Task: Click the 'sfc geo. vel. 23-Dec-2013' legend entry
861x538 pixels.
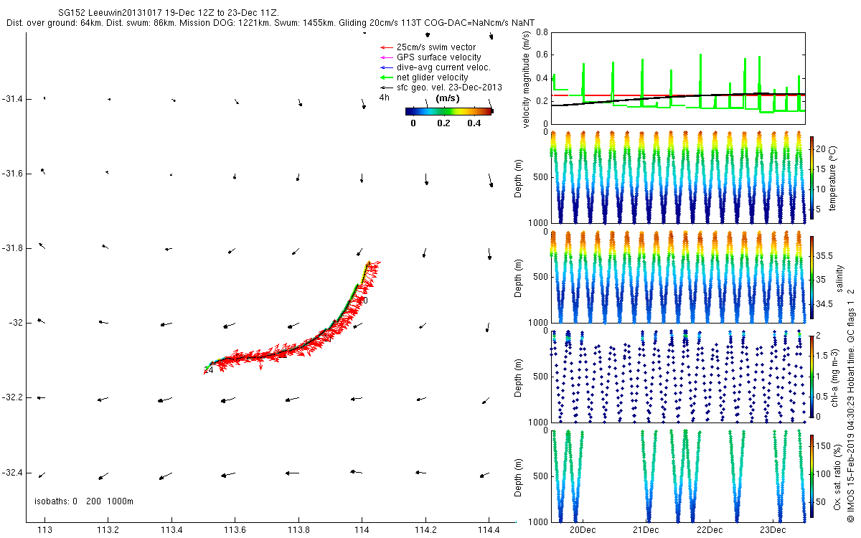Action: pos(449,88)
